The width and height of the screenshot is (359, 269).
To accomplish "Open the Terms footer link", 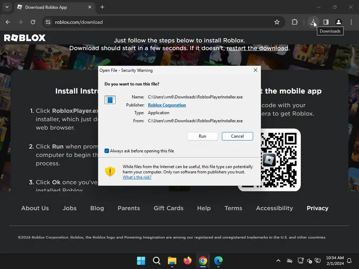I will pos(233,208).
